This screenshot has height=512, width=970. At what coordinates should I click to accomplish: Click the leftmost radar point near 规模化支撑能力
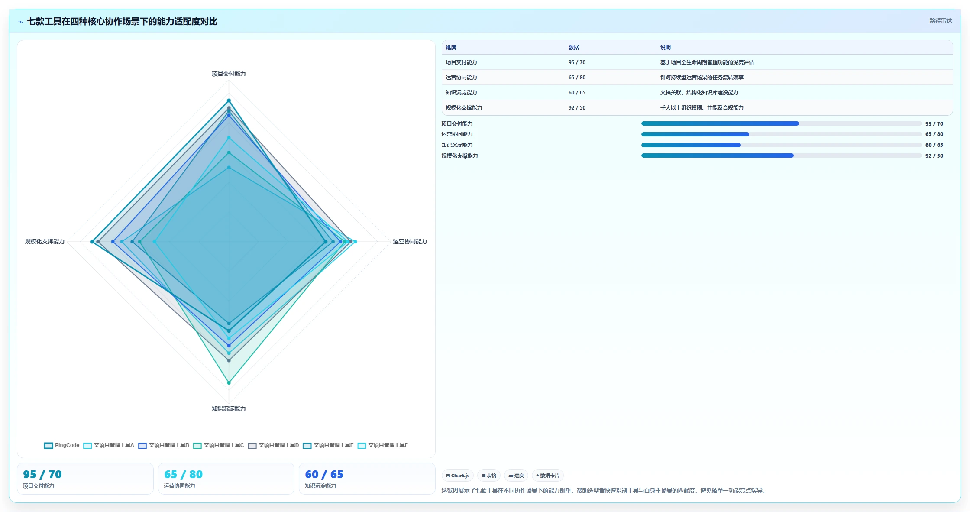[92, 242]
